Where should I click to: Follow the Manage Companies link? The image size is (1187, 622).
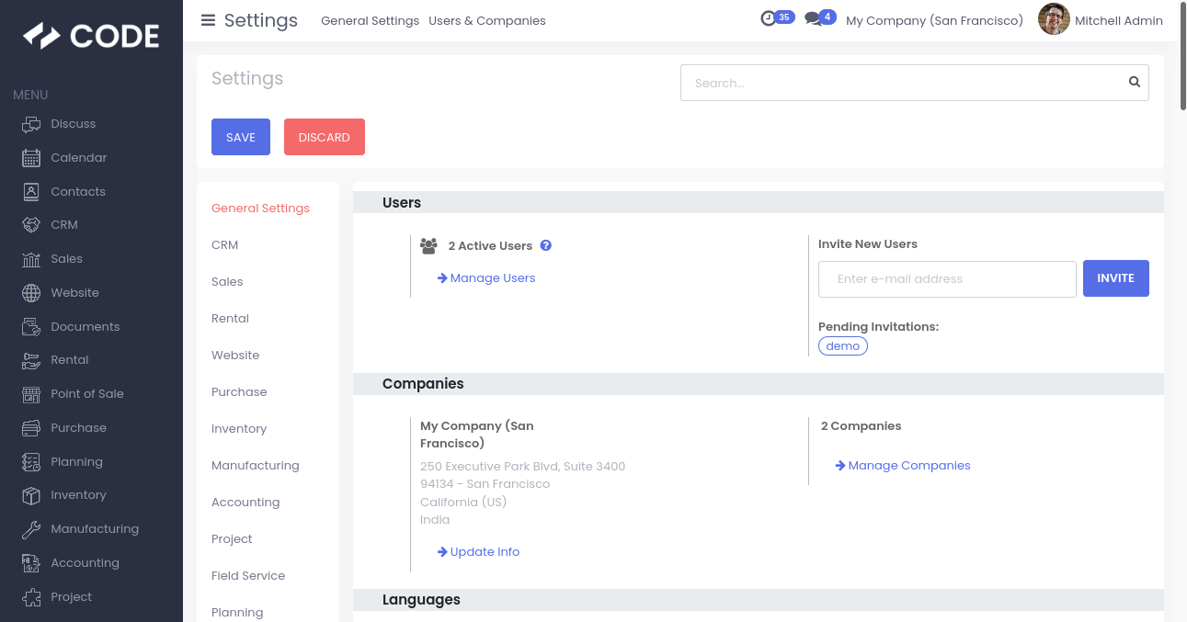(908, 466)
